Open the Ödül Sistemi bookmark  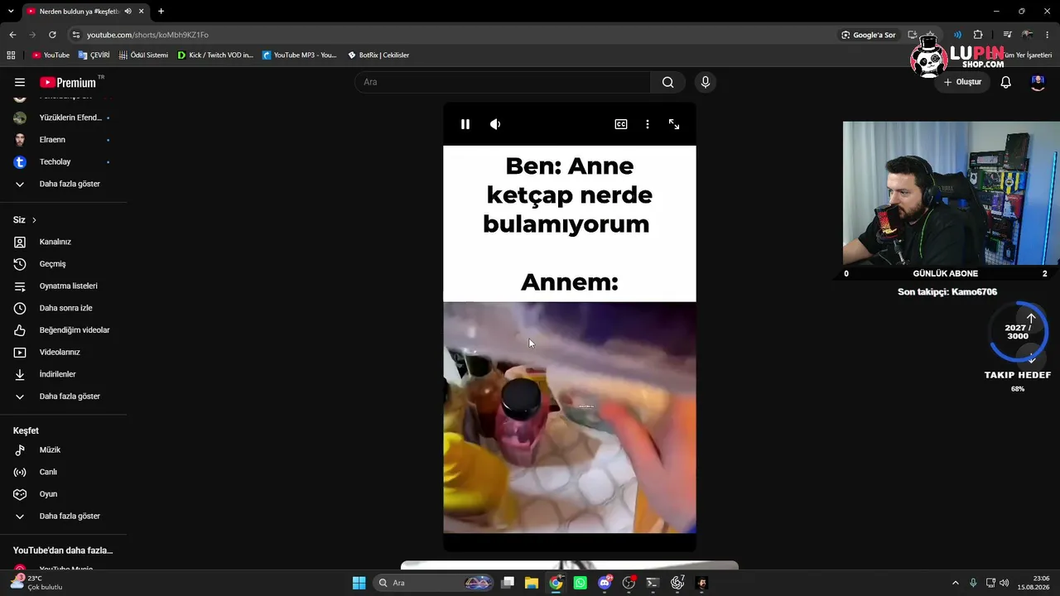(x=143, y=55)
